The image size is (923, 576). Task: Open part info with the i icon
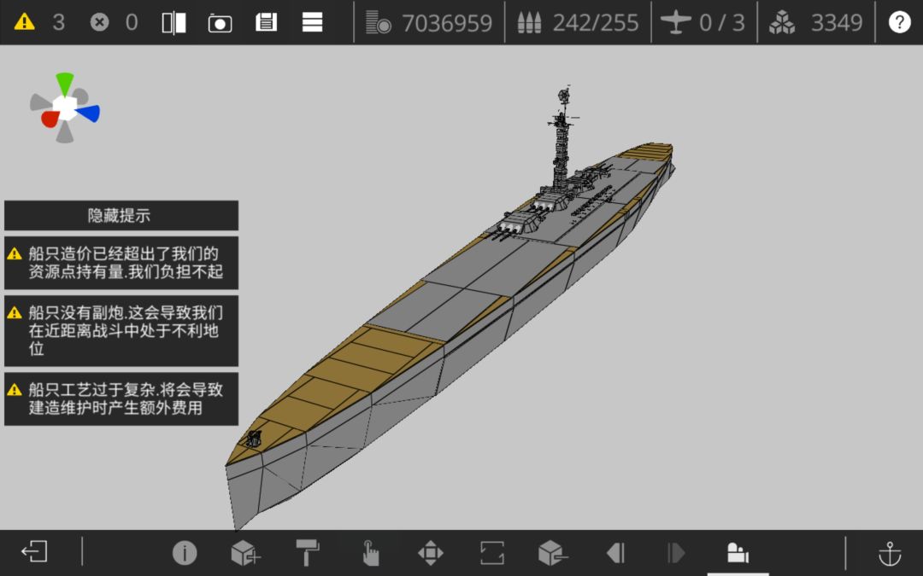[185, 552]
